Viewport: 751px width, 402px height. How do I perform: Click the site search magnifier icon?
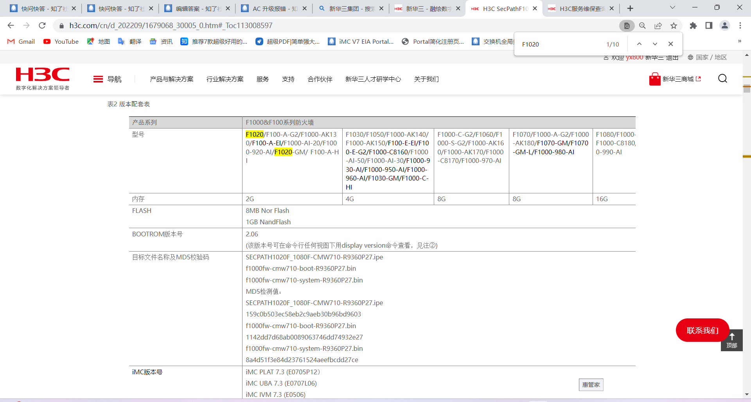722,79
